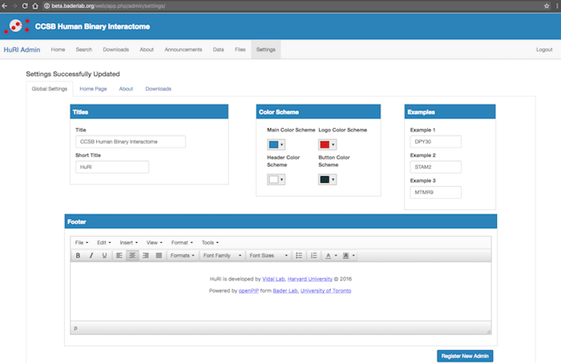
Task: Toggle italic formatting in footer editor
Action: (91, 256)
